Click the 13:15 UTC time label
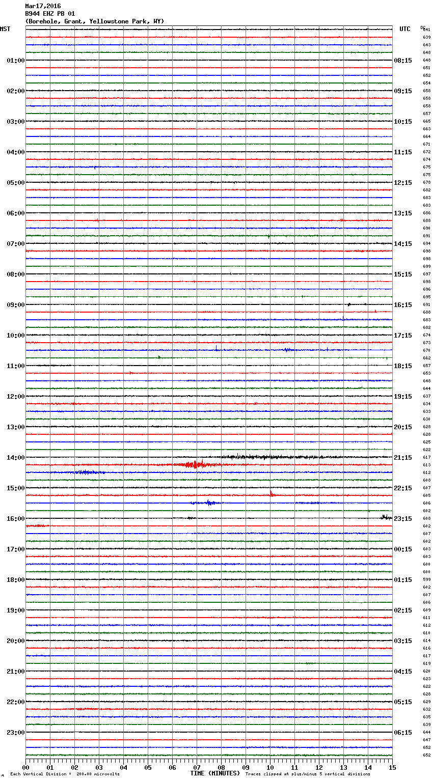The width and height of the screenshot is (433, 781). 403,213
